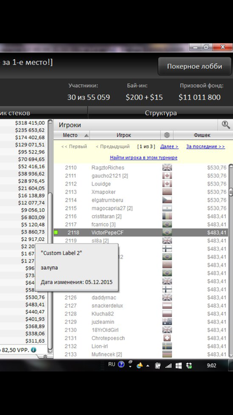Collapse panel with double chevron button
233x415 pixels.
coord(45,356)
